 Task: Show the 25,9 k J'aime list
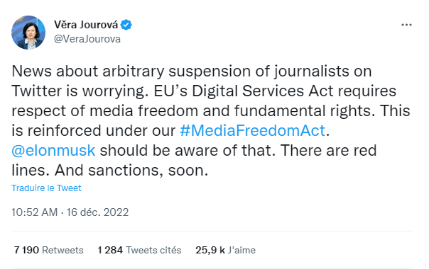click(225, 250)
